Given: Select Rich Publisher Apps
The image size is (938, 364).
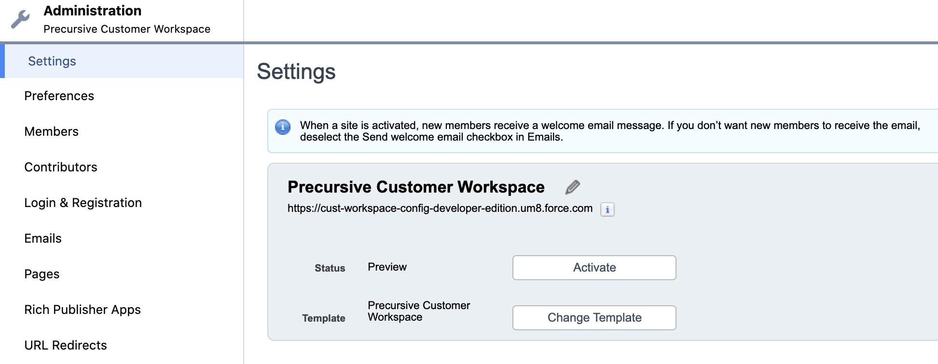Looking at the screenshot, I should tap(82, 310).
